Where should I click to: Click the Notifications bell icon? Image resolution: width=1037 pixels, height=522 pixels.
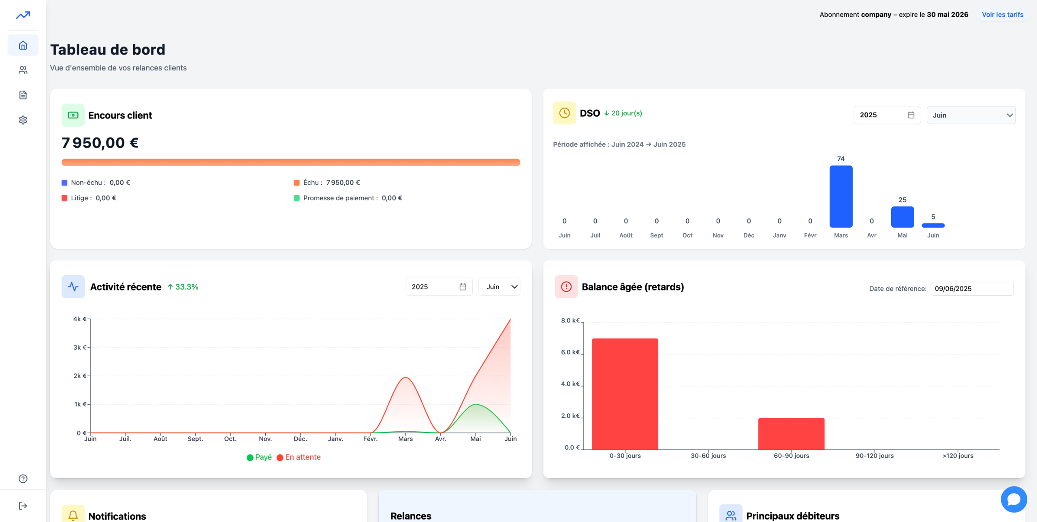73,515
